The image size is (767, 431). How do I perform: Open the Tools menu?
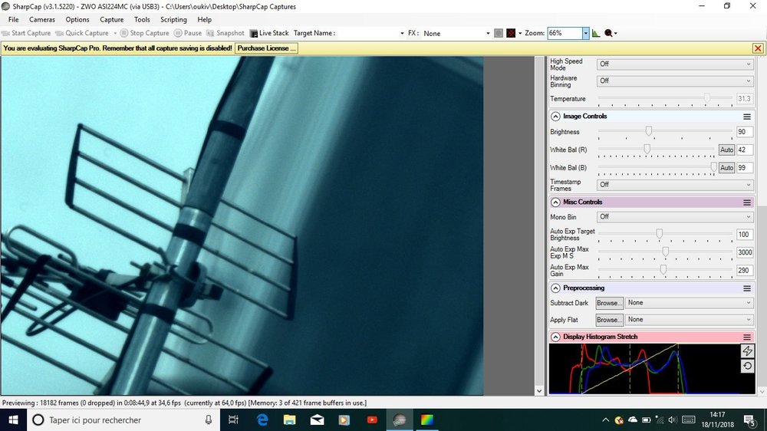tap(142, 20)
